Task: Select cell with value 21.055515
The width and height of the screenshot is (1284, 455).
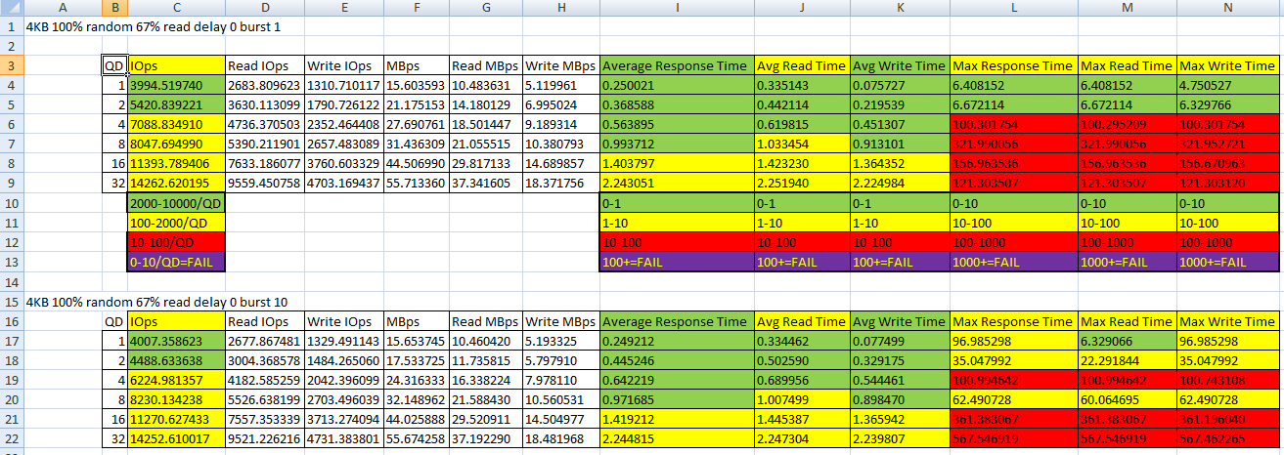Action: point(486,145)
